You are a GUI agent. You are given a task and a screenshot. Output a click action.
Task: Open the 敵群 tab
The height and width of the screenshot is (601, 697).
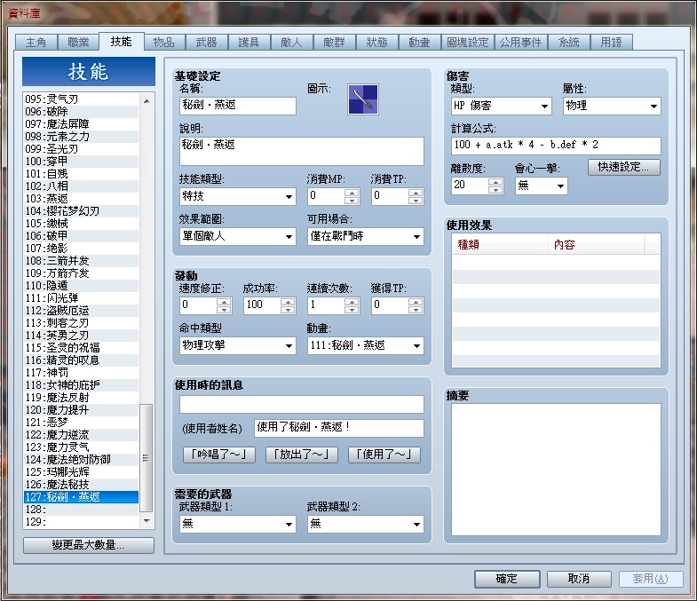(x=334, y=43)
